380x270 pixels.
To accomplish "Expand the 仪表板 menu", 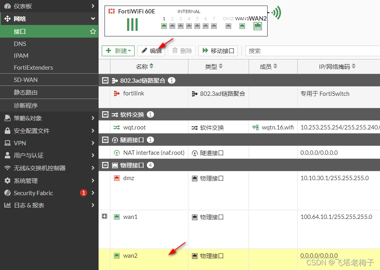I will pyautogui.click(x=49, y=6).
